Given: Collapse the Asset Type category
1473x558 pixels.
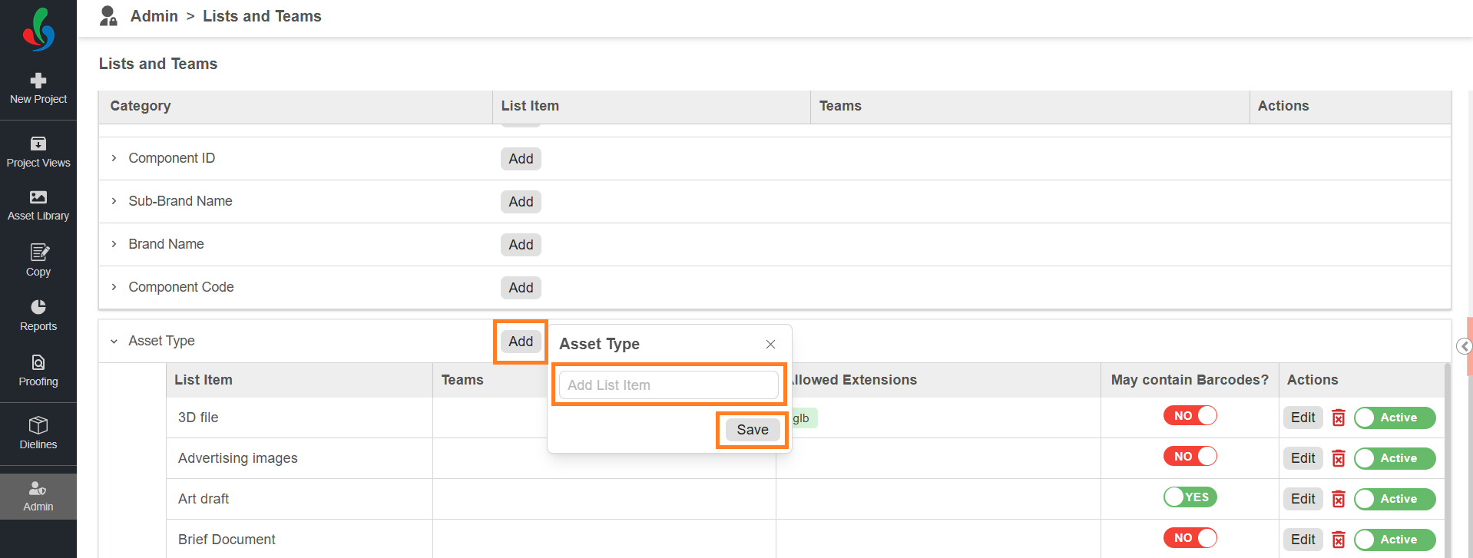Looking at the screenshot, I should [x=114, y=341].
